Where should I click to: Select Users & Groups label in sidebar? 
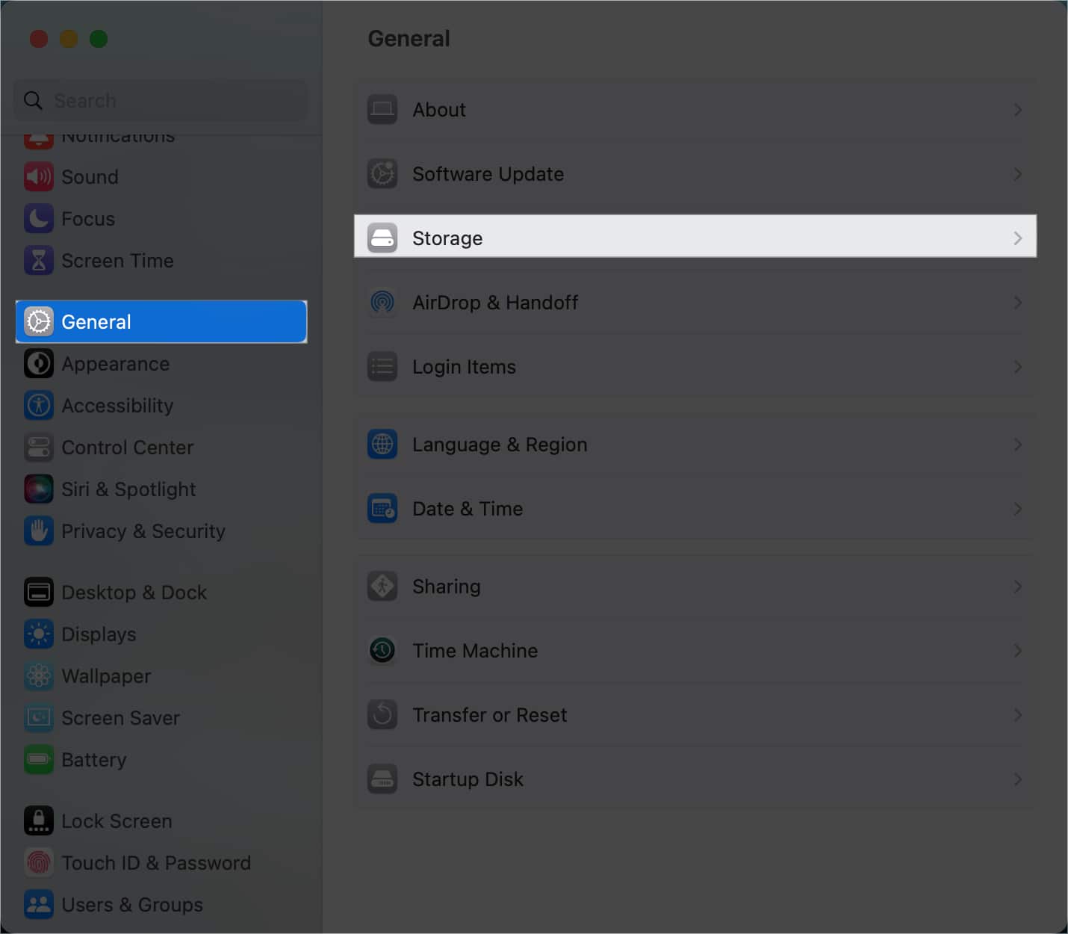(132, 905)
